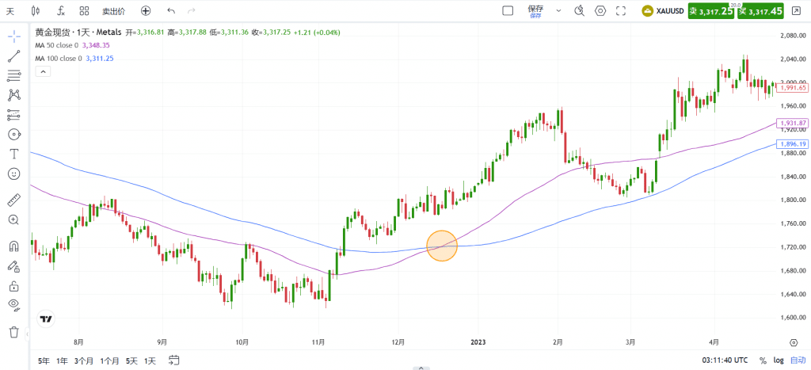Click the trash can remove drawings icon
Image resolution: width=811 pixels, height=370 pixels.
(x=14, y=332)
